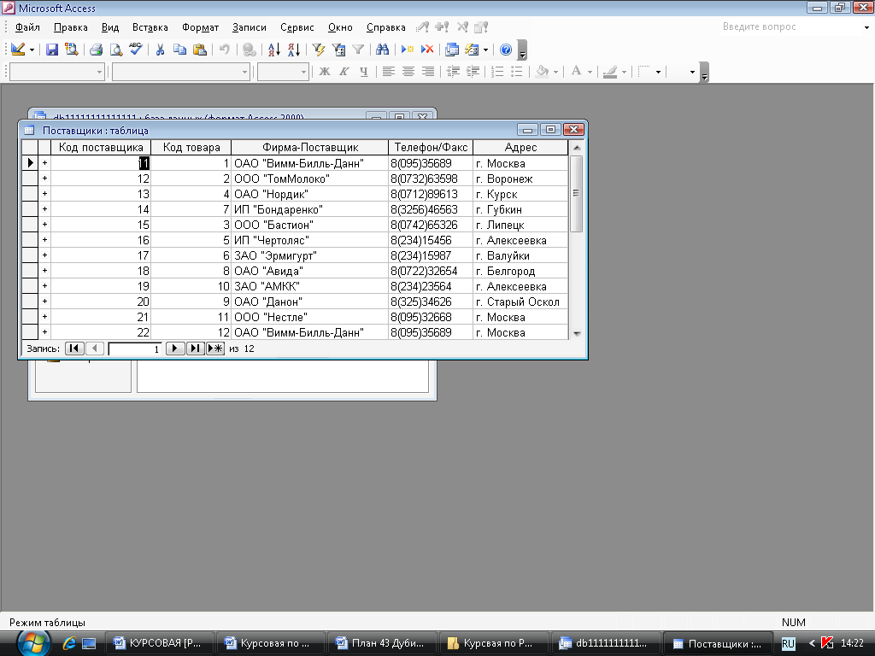Image resolution: width=875 pixels, height=656 pixels.
Task: Click the Align Left icon
Action: pyautogui.click(x=389, y=72)
